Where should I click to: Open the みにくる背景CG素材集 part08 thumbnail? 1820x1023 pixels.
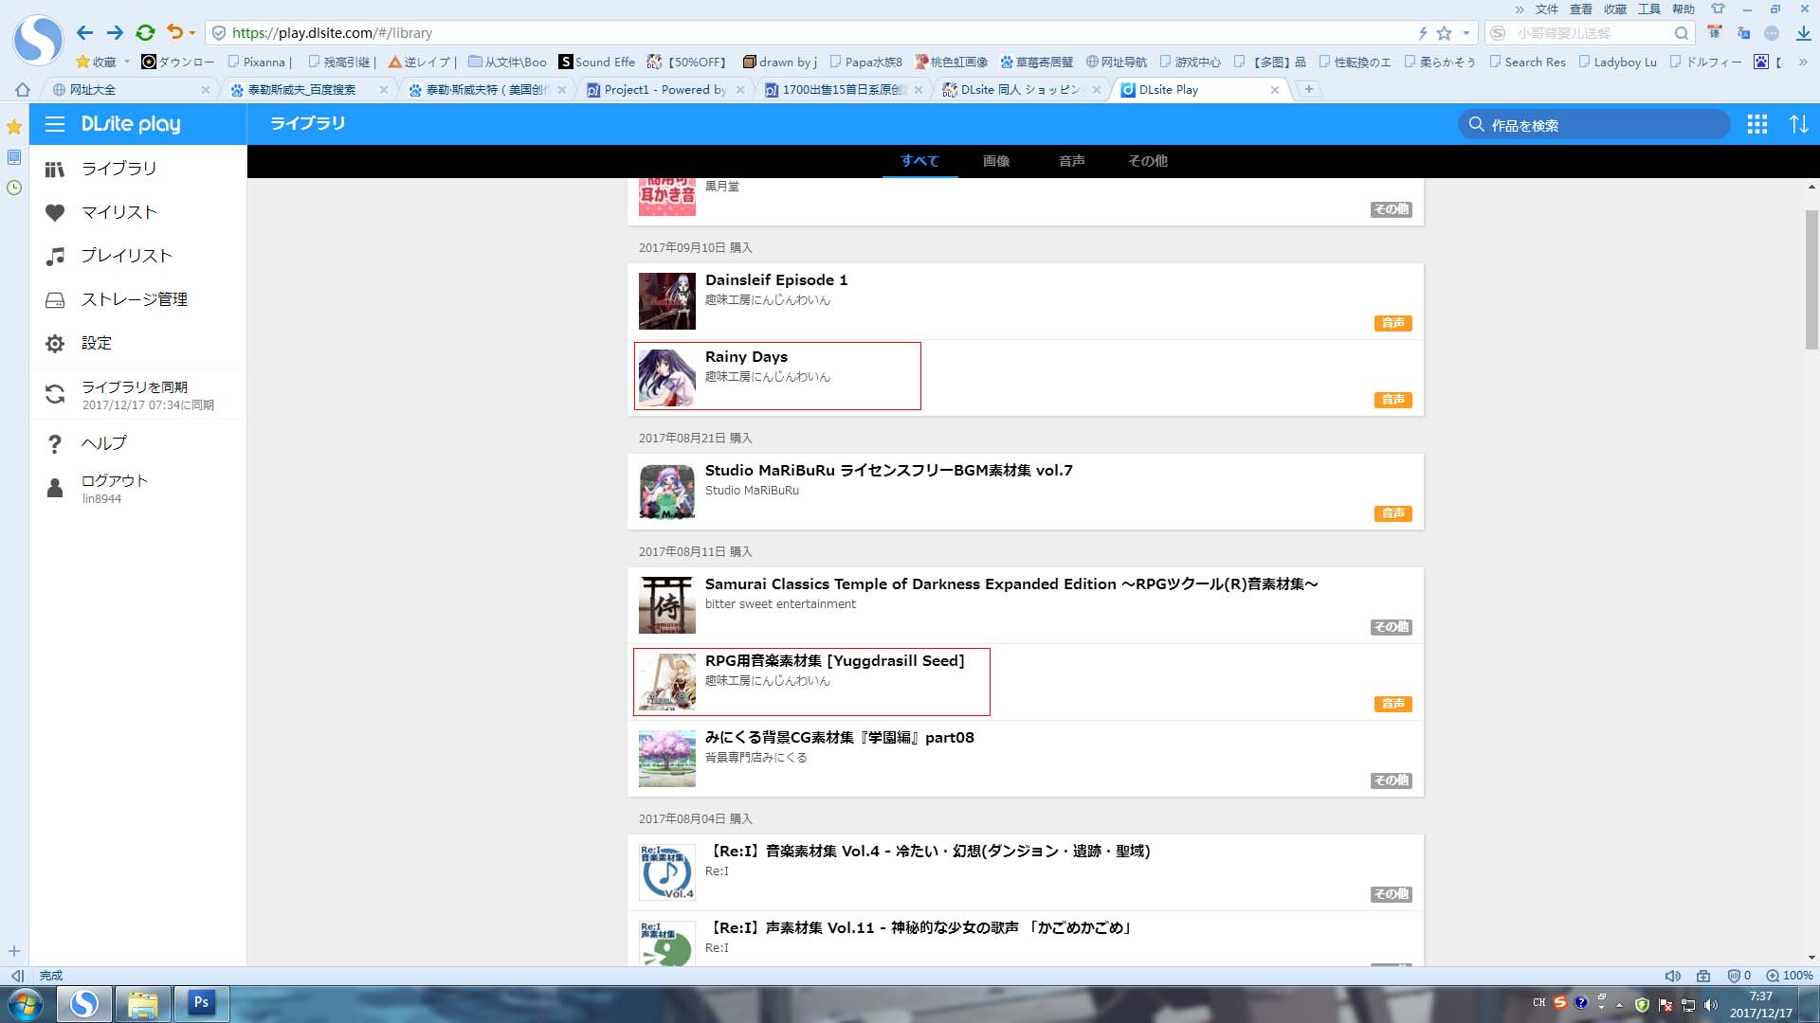666,759
